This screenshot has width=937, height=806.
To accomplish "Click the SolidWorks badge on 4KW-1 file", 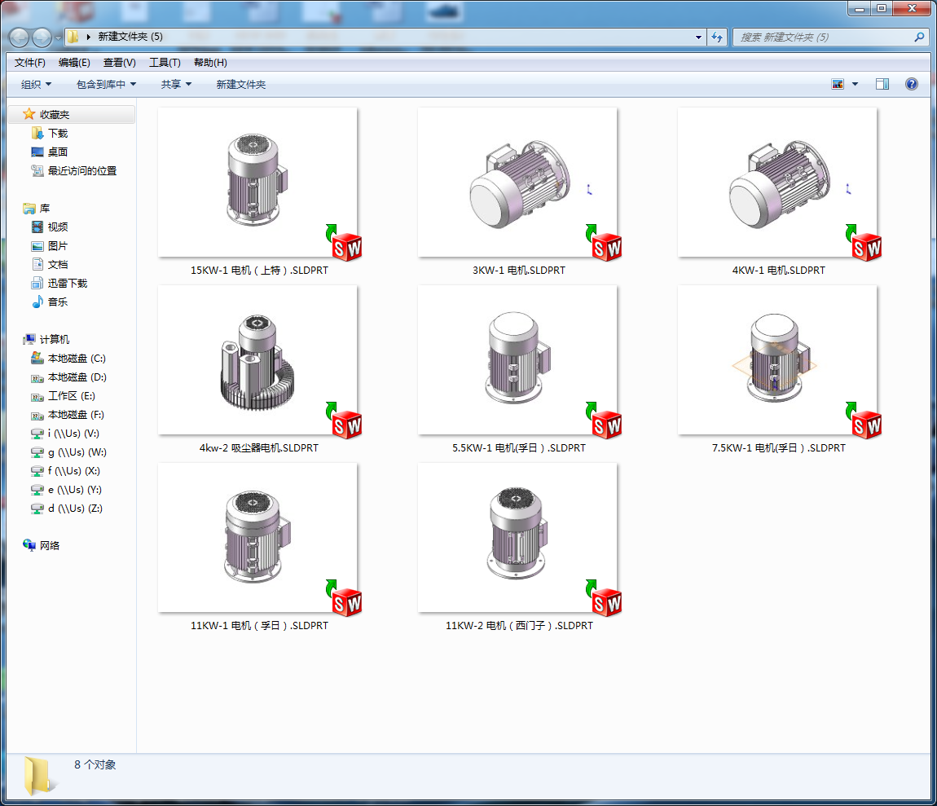I will (866, 247).
